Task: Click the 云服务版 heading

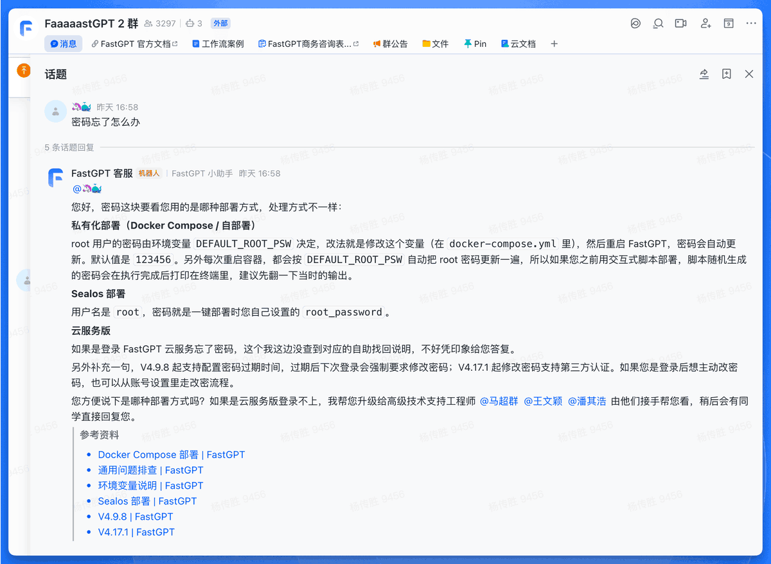Action: [x=91, y=330]
